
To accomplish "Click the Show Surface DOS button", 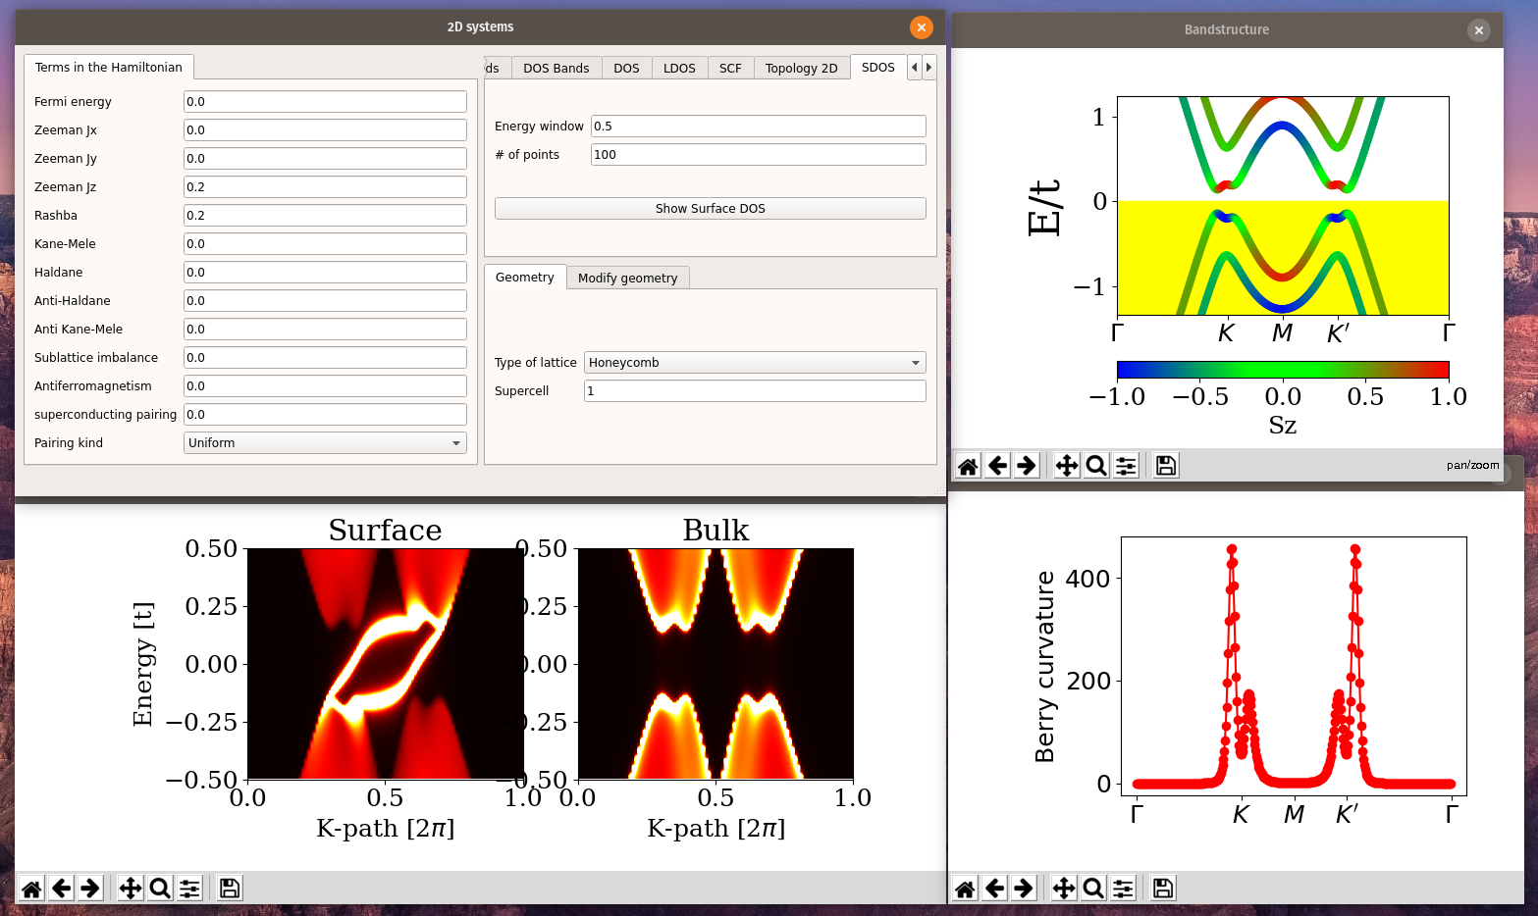I will [711, 208].
